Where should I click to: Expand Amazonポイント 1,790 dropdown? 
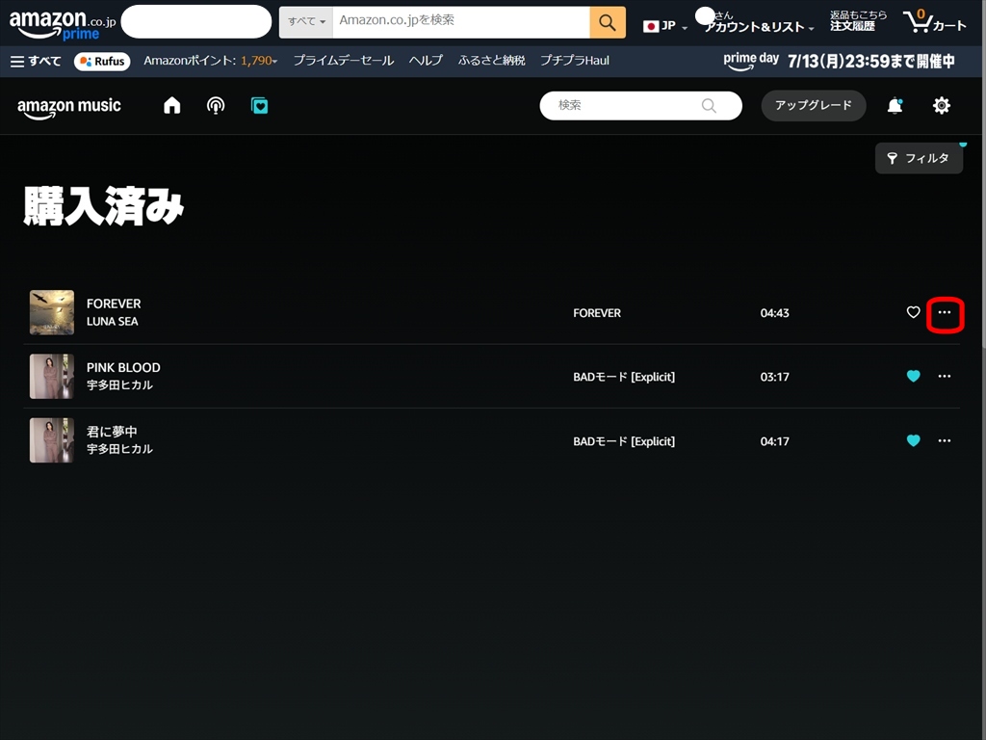[211, 61]
